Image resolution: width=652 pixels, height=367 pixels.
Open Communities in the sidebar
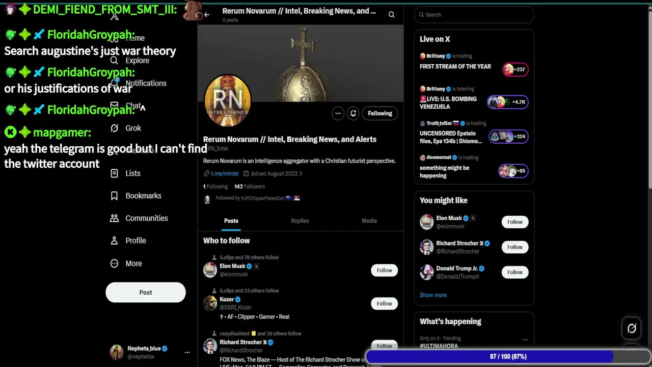click(x=146, y=218)
